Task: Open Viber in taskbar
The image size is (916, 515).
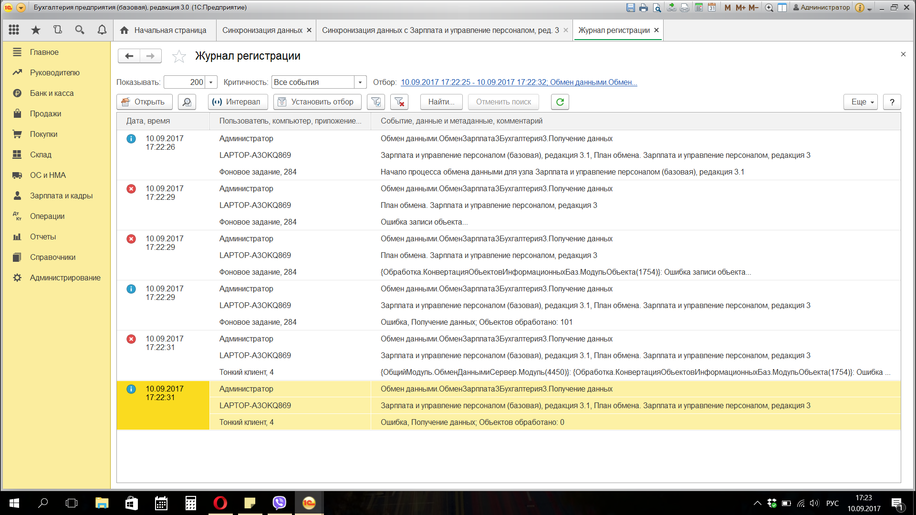Action: click(280, 503)
